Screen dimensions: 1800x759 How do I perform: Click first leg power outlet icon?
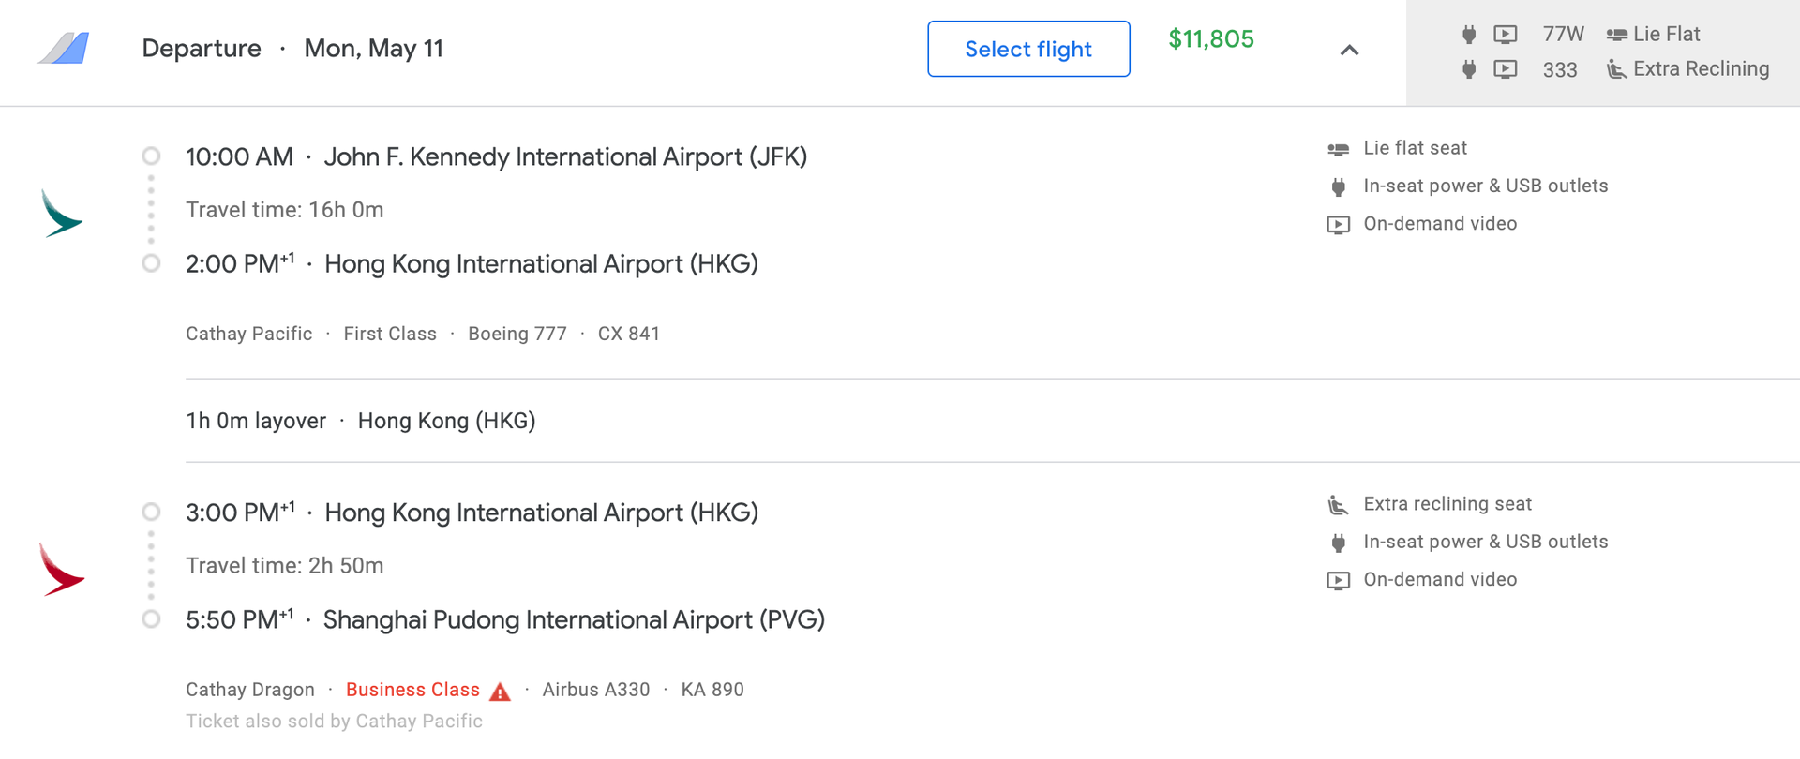pyautogui.click(x=1338, y=186)
